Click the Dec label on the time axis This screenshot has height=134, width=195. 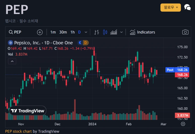coord(58,124)
